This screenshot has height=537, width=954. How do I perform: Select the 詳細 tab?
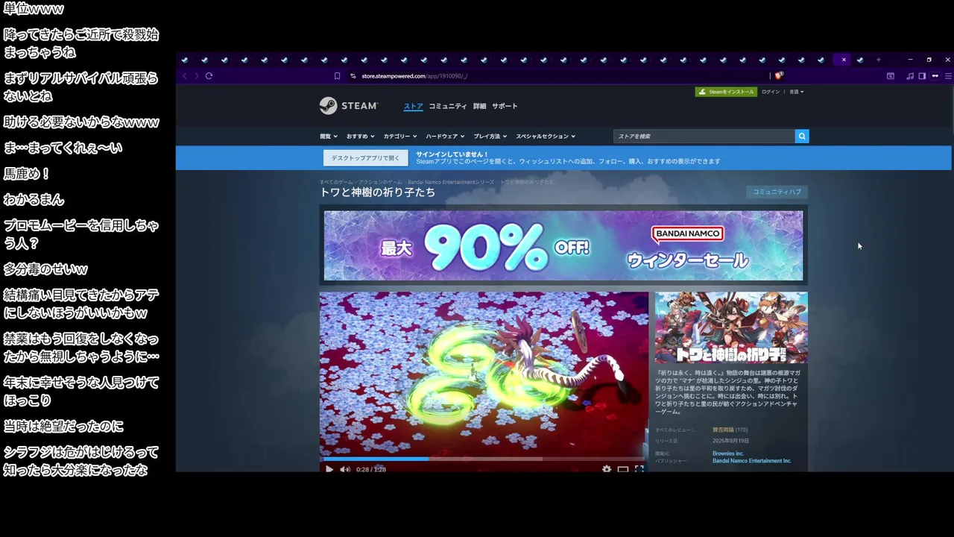pyautogui.click(x=479, y=106)
